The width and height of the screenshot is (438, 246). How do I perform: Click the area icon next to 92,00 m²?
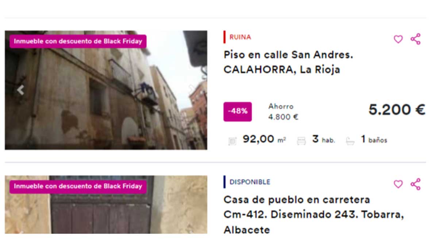pos(232,141)
